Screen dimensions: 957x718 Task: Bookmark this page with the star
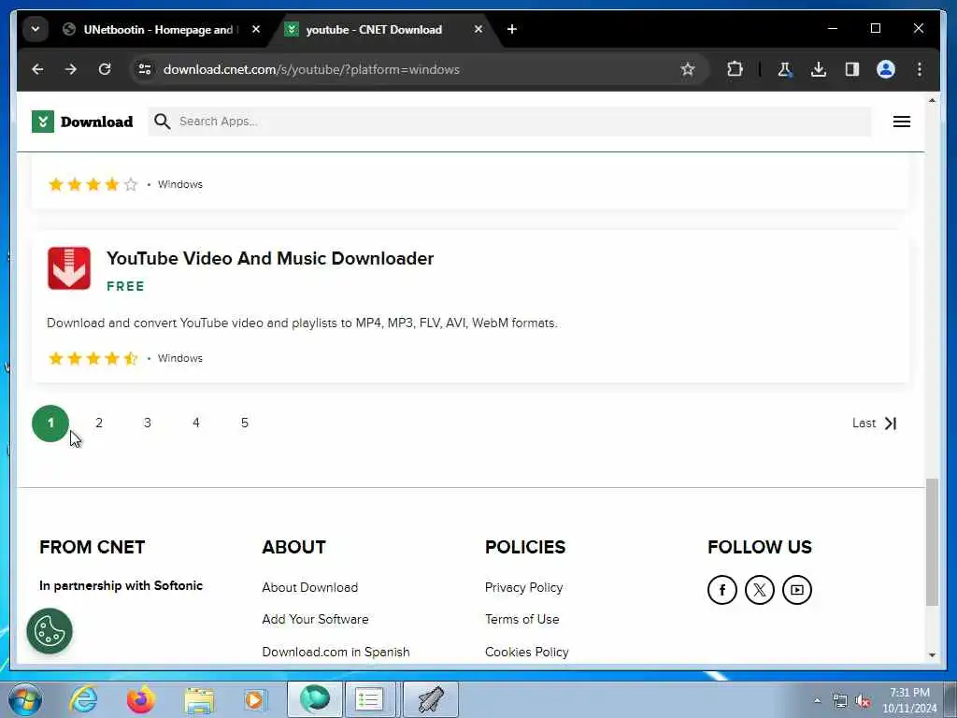688,69
